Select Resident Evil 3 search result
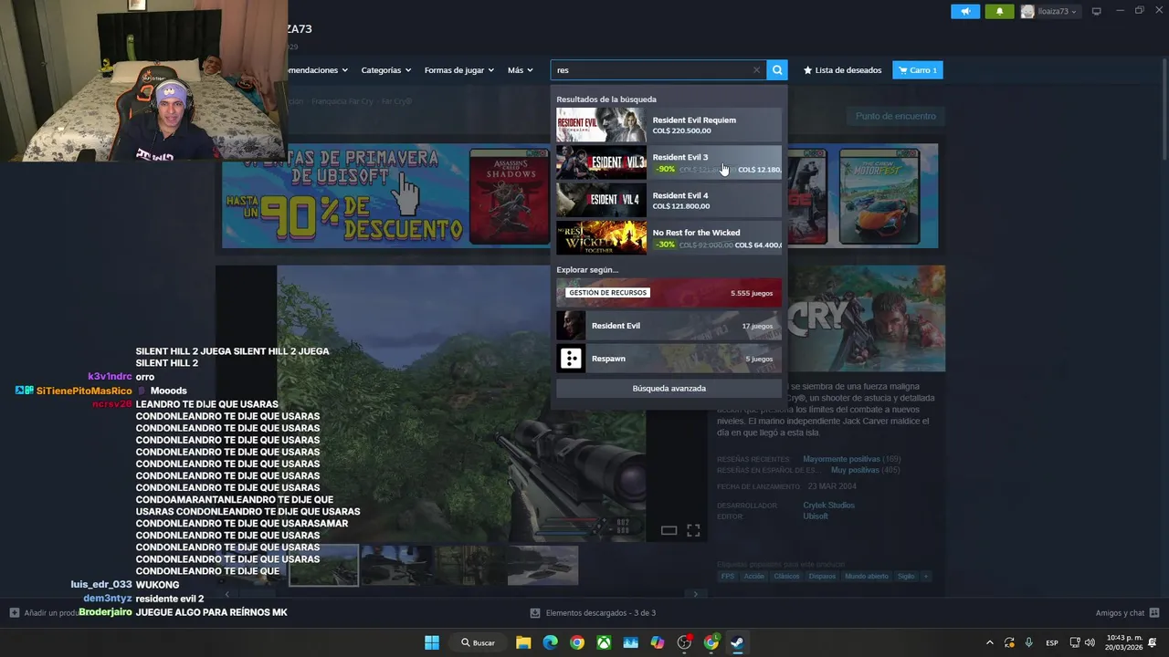1169x657 pixels. (x=669, y=162)
